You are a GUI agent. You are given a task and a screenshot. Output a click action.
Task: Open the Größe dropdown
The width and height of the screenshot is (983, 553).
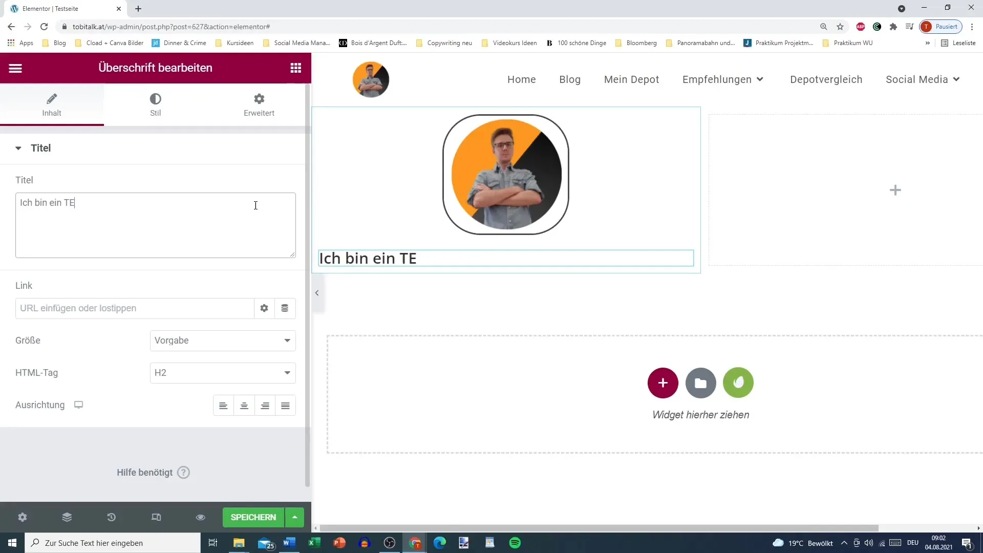click(x=223, y=341)
